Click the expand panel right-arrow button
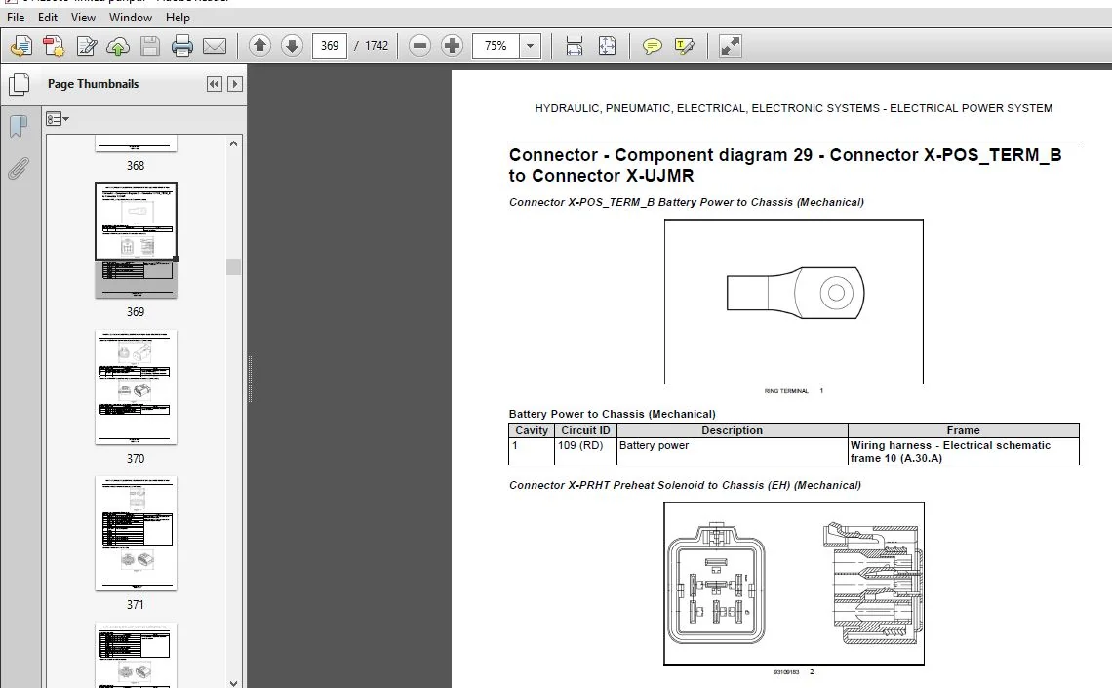Image resolution: width=1112 pixels, height=688 pixels. pyautogui.click(x=235, y=84)
